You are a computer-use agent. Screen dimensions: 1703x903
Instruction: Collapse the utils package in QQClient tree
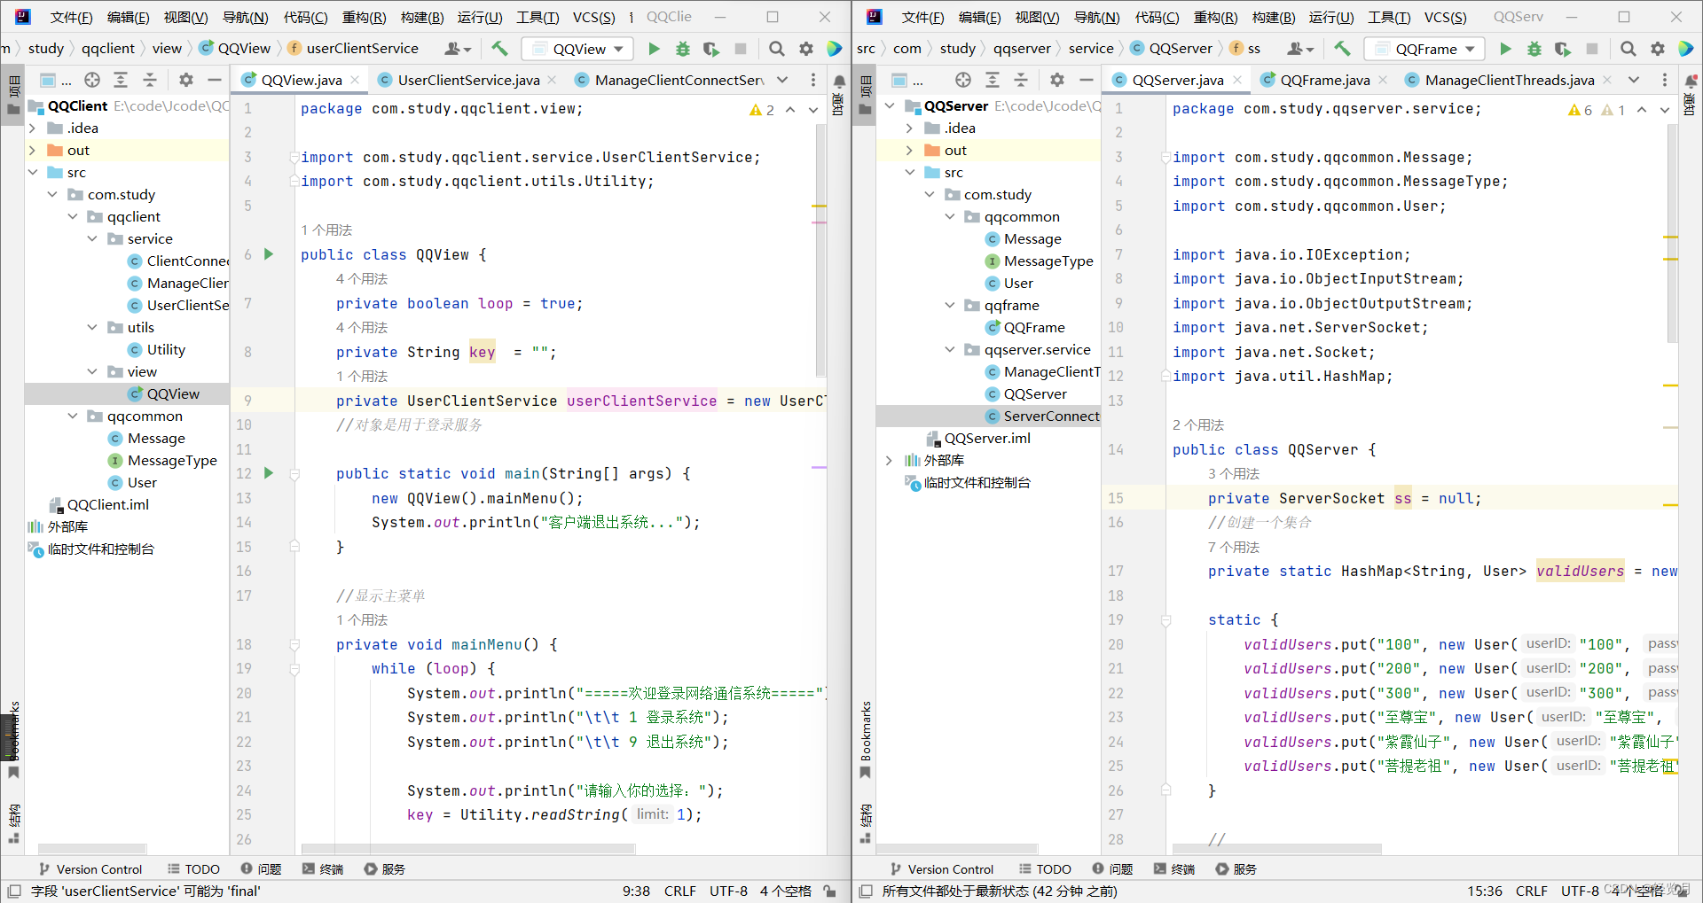point(92,328)
